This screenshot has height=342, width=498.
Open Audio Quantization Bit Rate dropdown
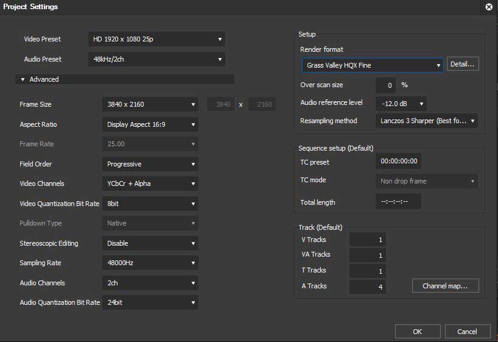[x=150, y=302]
